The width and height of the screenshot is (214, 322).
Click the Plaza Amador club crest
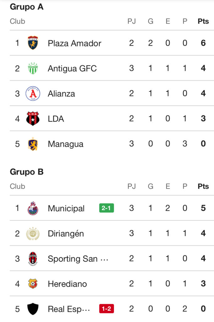click(33, 43)
